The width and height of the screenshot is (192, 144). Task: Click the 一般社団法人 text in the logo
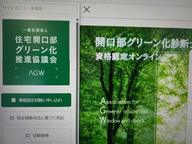click(35, 30)
